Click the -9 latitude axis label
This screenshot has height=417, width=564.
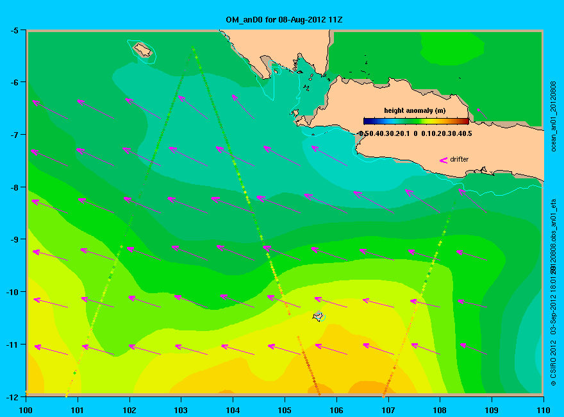click(x=14, y=239)
